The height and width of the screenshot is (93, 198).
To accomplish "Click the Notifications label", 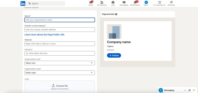I will tap(135, 5).
